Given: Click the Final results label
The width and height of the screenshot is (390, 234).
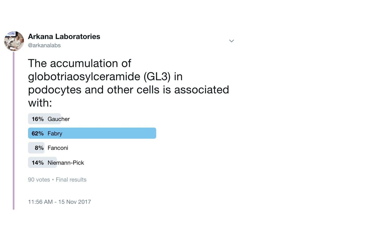Looking at the screenshot, I should click(71, 180).
